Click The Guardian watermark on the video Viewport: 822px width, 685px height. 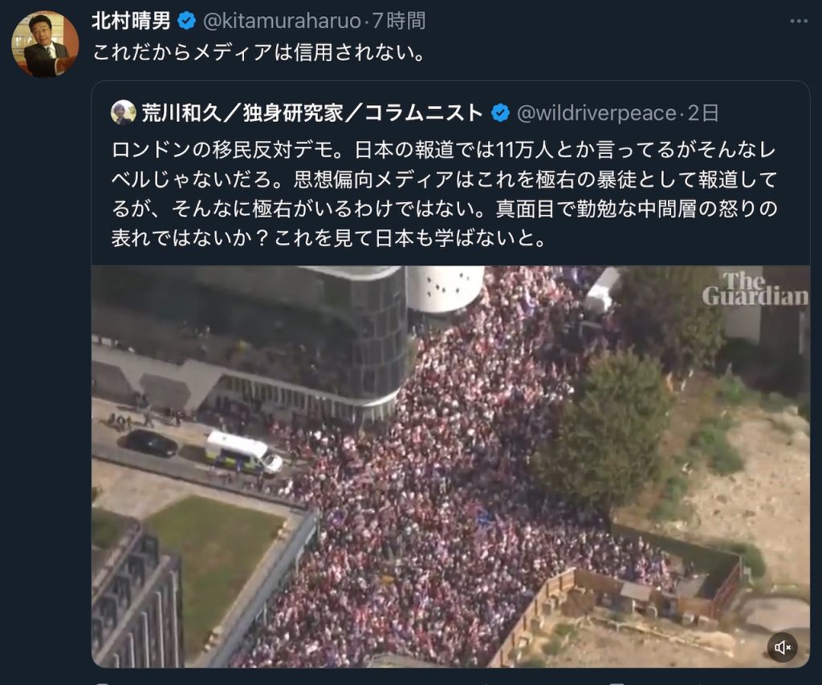pyautogui.click(x=755, y=289)
